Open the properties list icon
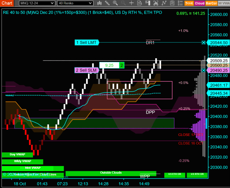The height and width of the screenshot is (188, 230). tap(180, 3)
